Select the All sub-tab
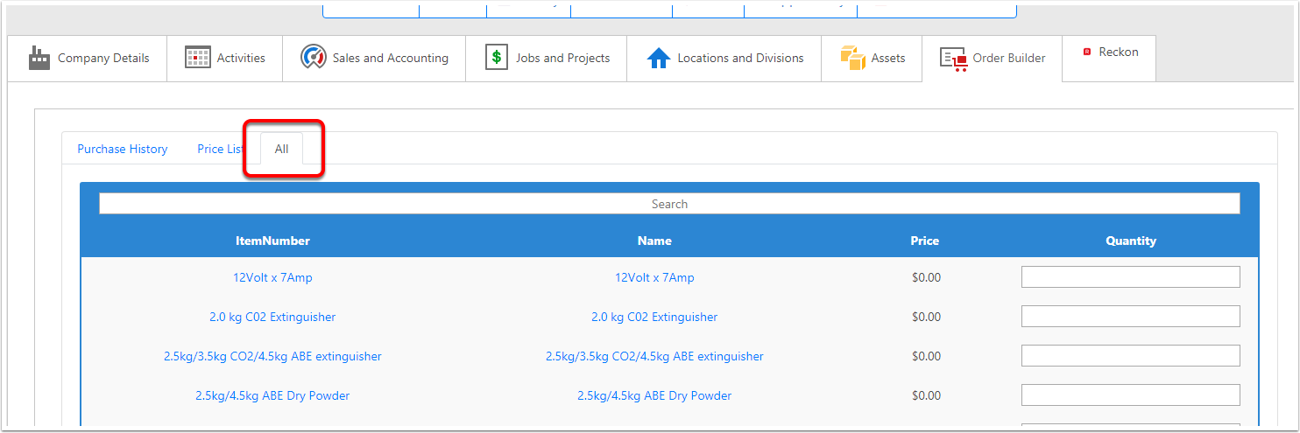 pos(282,149)
